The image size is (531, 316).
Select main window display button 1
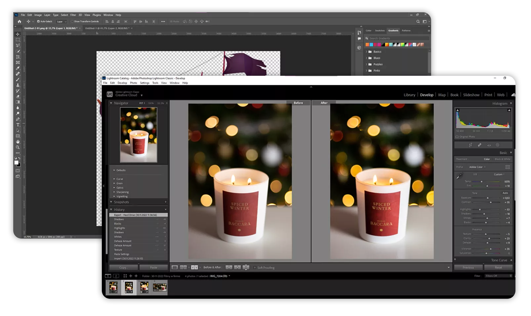pyautogui.click(x=108, y=276)
